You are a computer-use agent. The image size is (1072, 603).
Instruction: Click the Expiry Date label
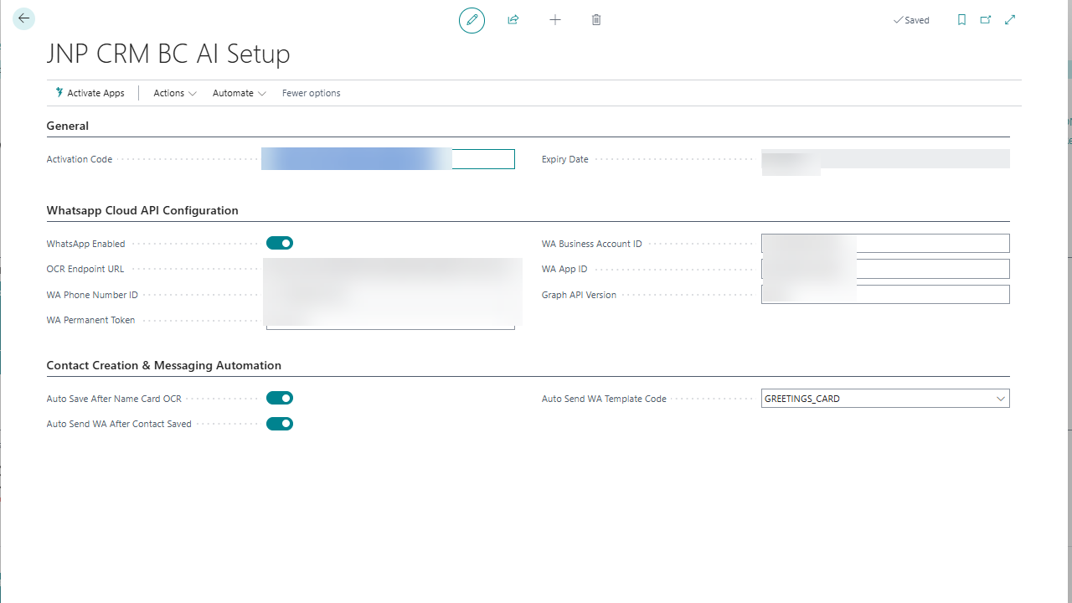tap(565, 159)
